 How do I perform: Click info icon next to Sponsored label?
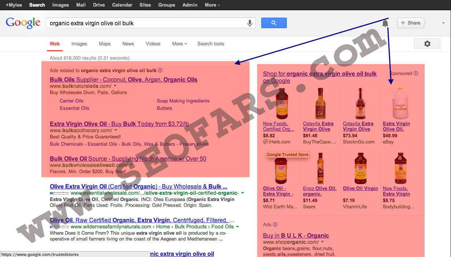point(416,73)
